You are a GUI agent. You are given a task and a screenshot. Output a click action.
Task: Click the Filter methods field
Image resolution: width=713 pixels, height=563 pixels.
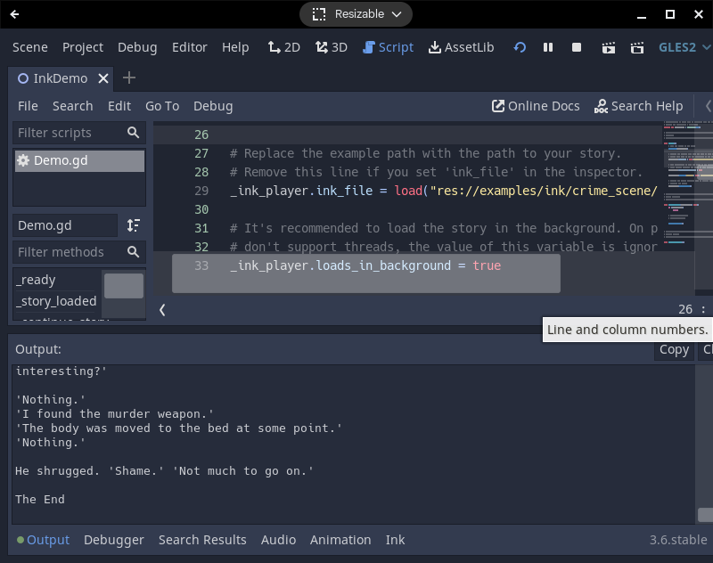[79, 252]
